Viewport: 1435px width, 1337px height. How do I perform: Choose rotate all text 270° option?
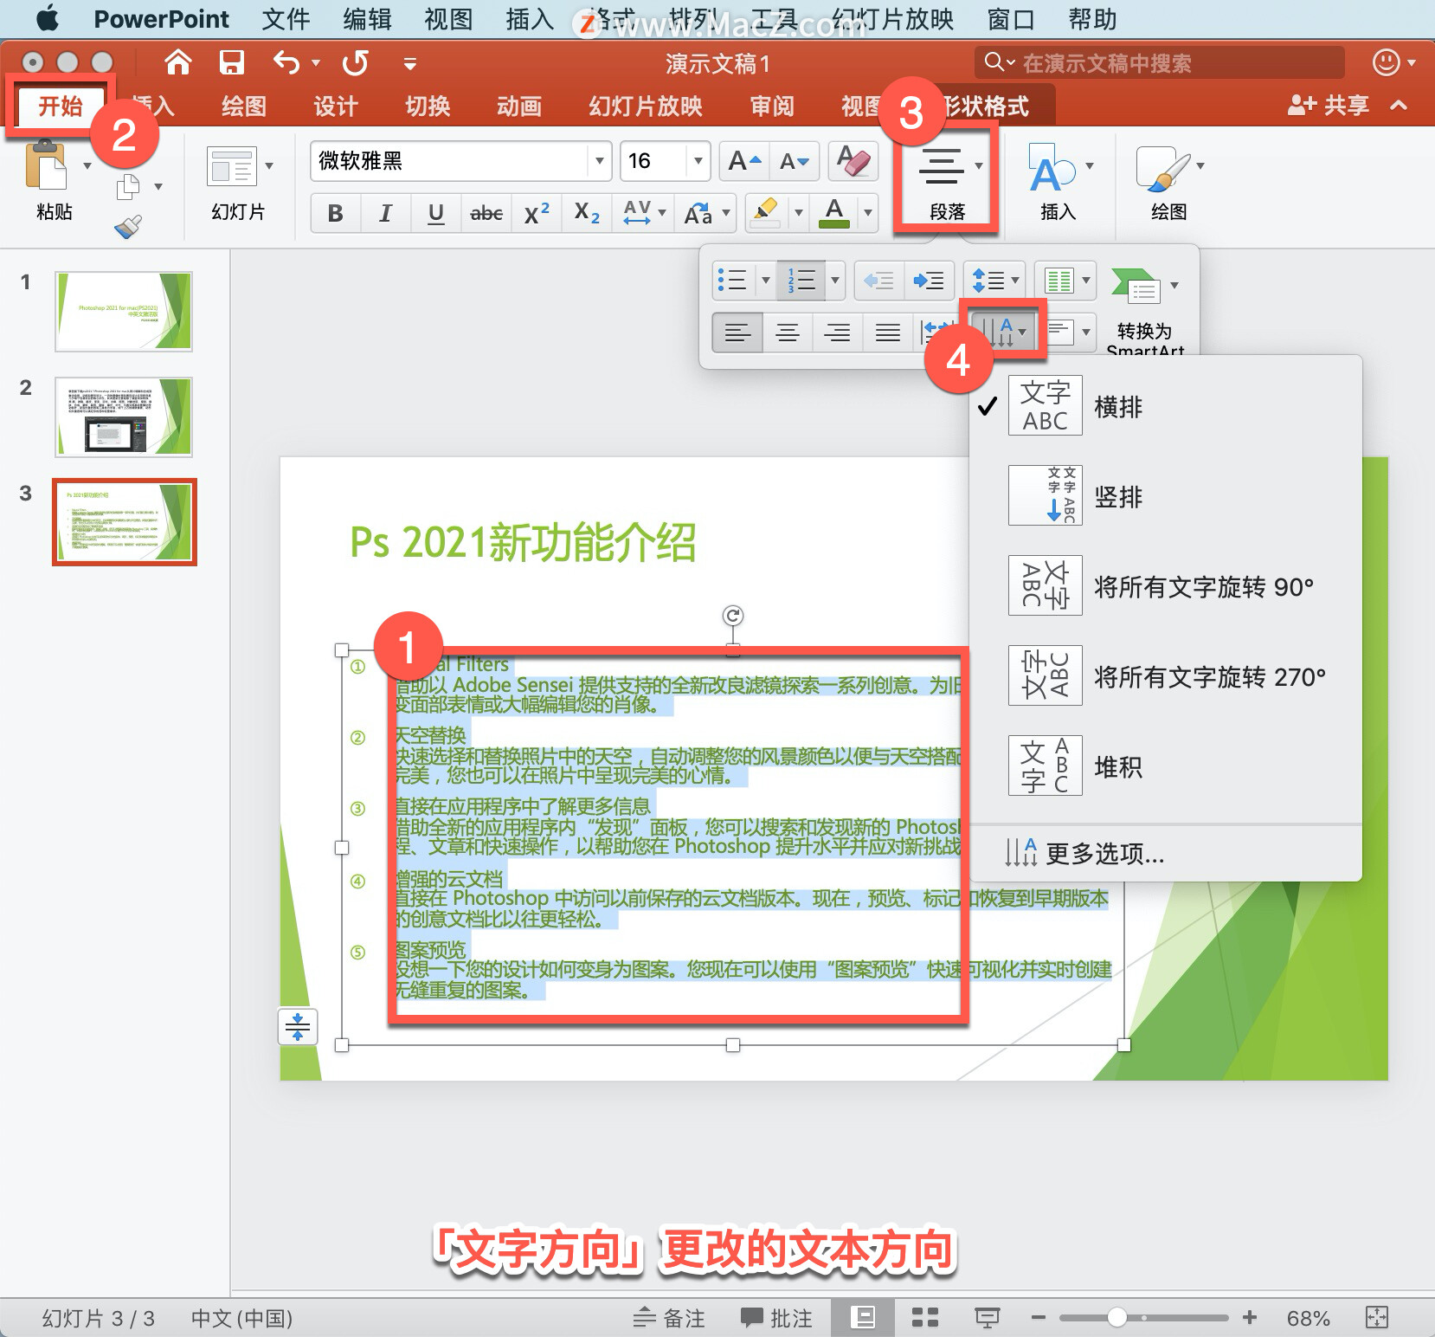point(1165,676)
